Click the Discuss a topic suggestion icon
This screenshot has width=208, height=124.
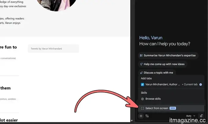pos(141,73)
